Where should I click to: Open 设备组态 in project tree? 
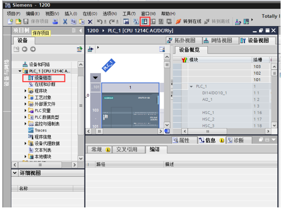tap(43, 78)
